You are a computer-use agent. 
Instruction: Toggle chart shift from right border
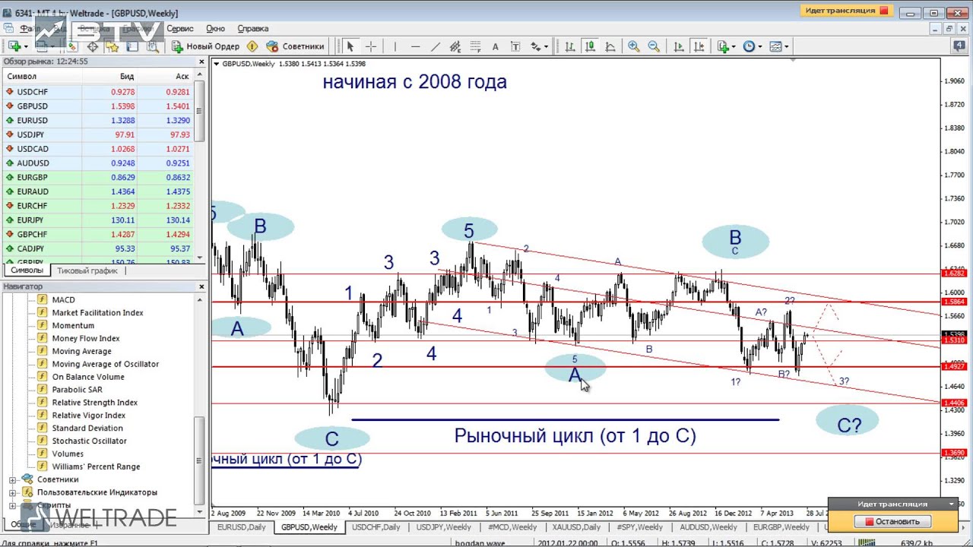(x=699, y=46)
